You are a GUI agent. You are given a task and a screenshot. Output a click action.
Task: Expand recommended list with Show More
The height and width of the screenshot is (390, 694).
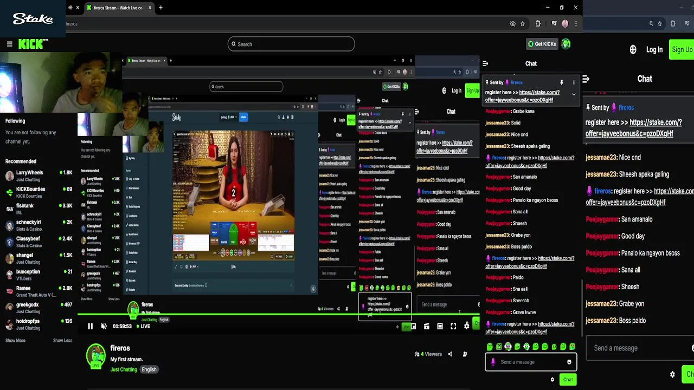pos(15,341)
